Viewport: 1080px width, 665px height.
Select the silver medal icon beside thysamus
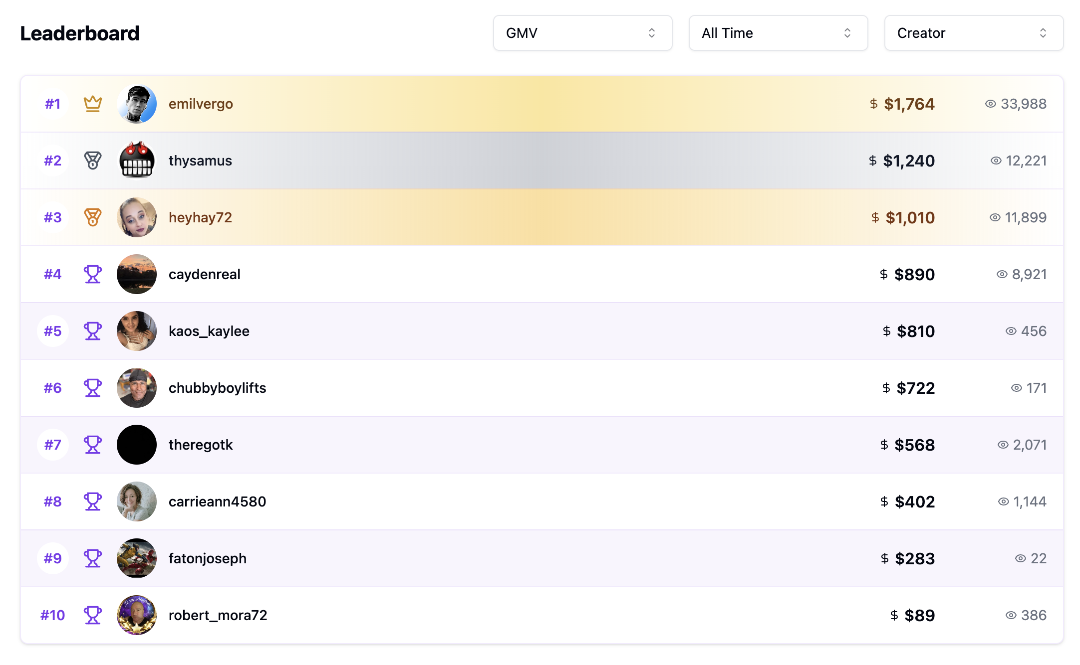[x=92, y=161]
